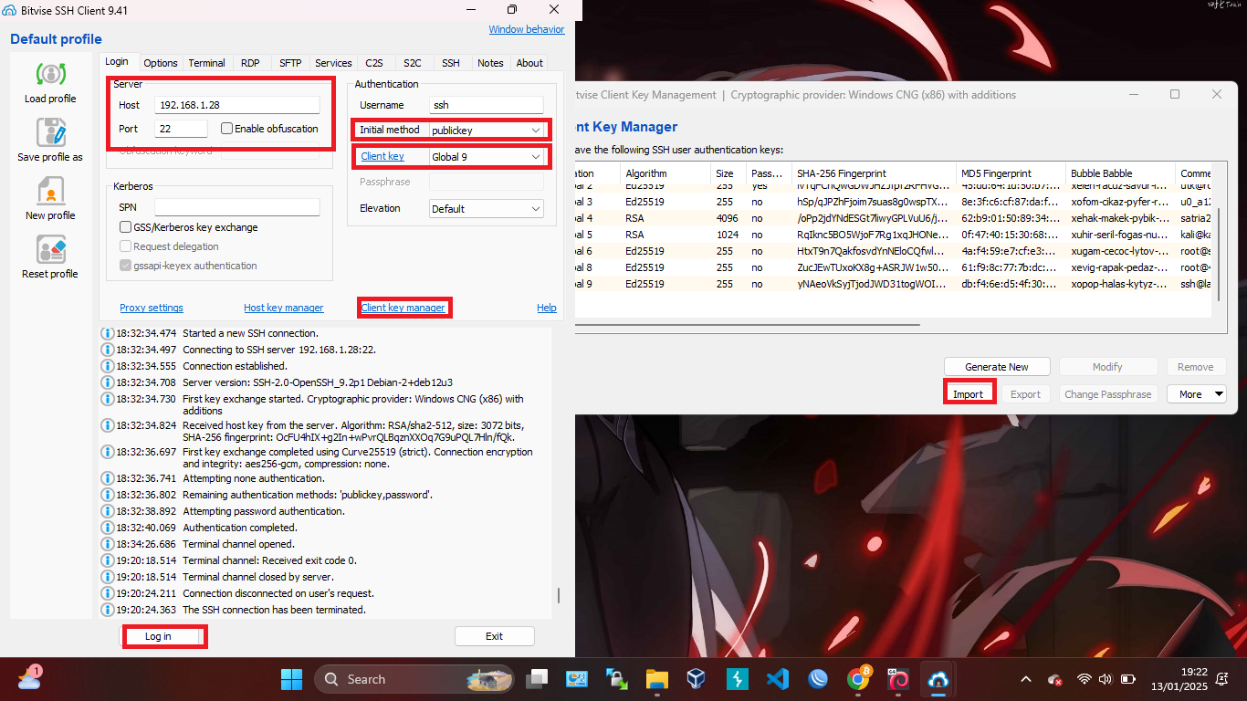Click the MD5 Fingerprint column header

[1010, 173]
